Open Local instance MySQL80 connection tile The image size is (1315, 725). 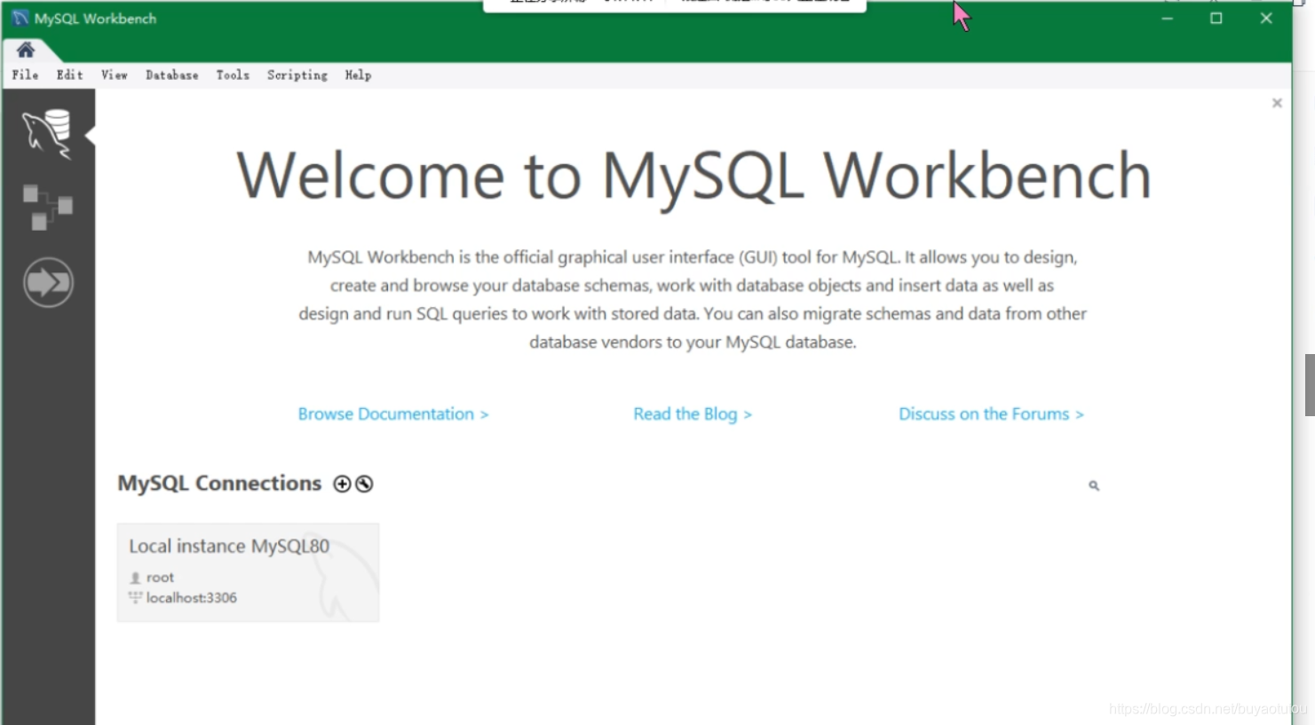tap(248, 572)
